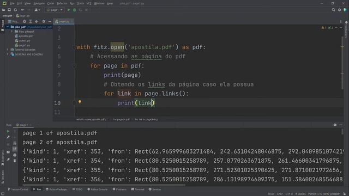Expand Scratches and Consoles node
This screenshot has width=349, height=196.
pos(8,54)
